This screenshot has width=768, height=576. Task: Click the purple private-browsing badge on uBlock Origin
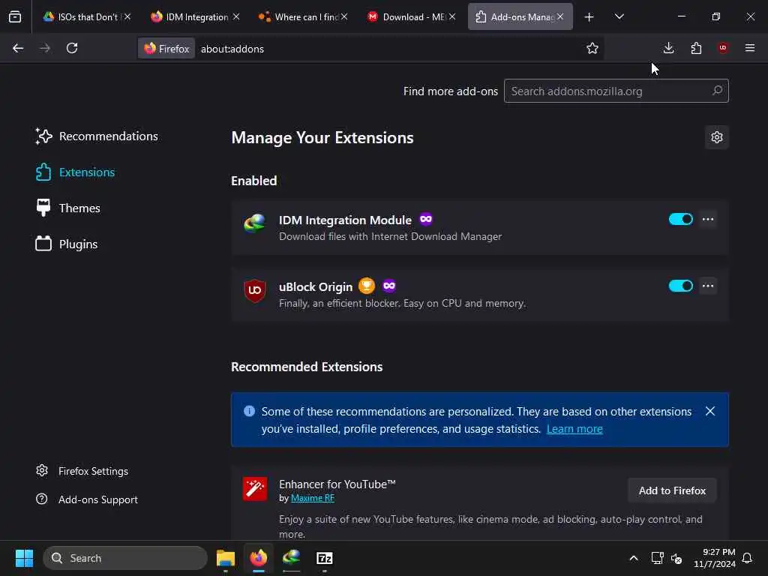pos(389,286)
